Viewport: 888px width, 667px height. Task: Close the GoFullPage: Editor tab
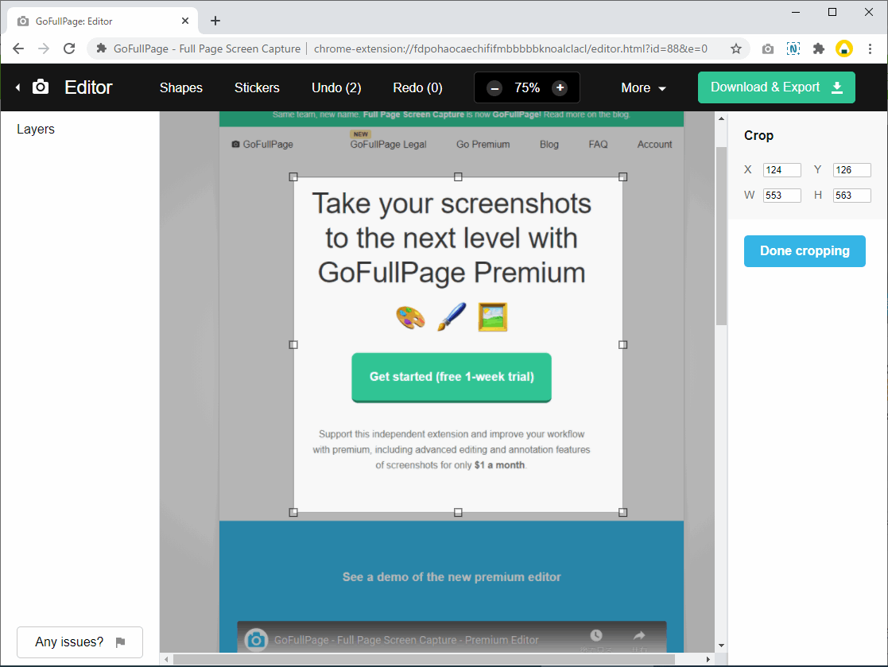185,21
